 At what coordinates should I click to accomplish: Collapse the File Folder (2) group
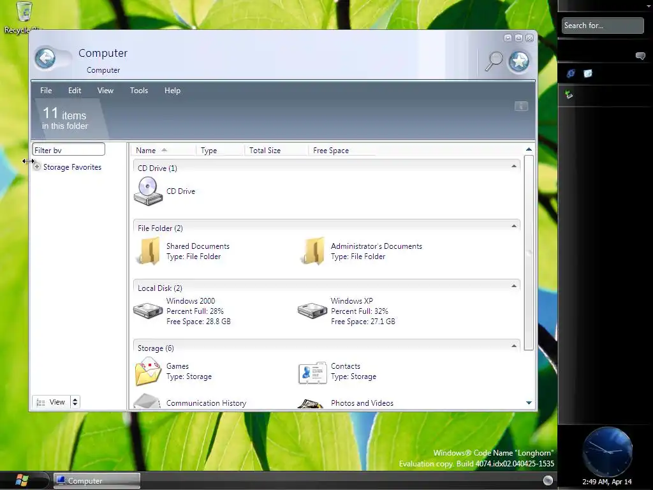coord(514,226)
